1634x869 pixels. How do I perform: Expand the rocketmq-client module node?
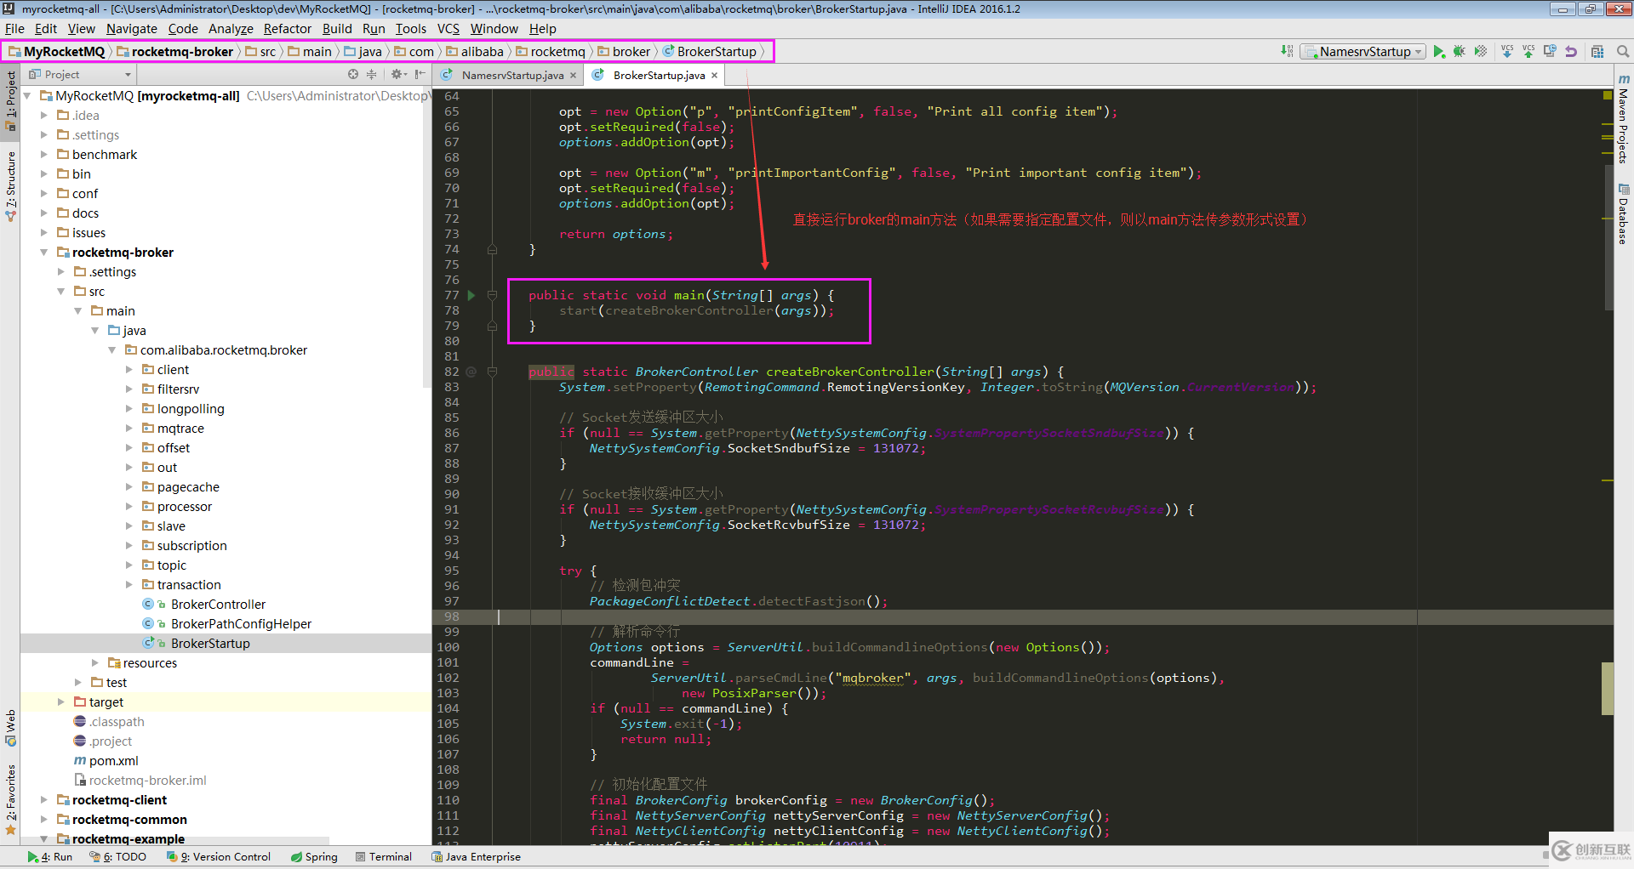(x=44, y=800)
